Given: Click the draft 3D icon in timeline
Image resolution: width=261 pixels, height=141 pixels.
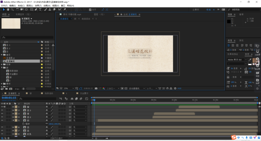Looking at the screenshot, I should [x=66, y=99].
